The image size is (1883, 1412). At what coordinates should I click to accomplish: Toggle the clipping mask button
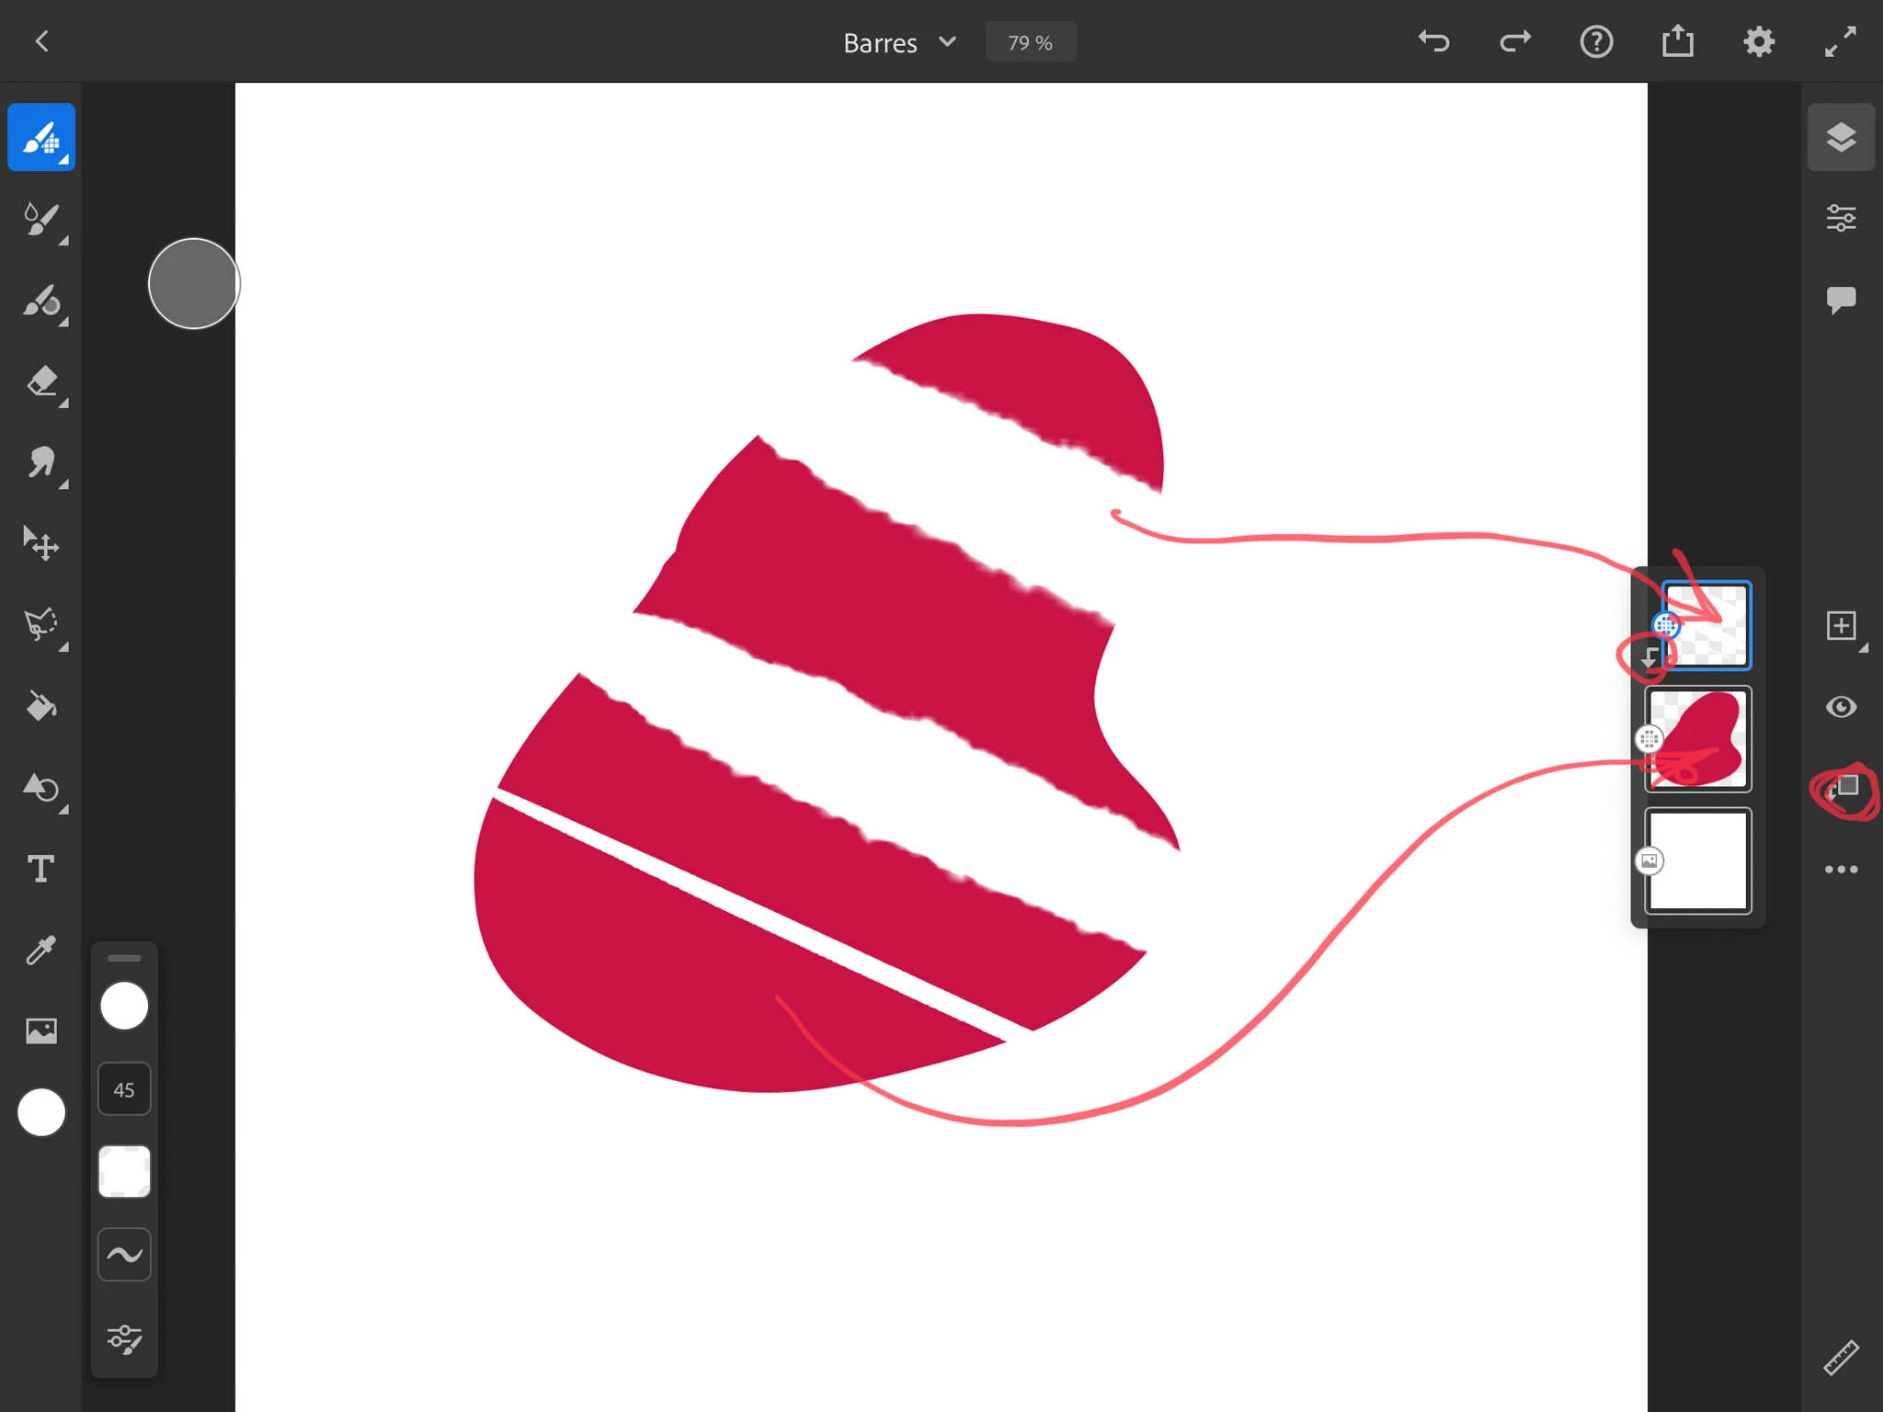pos(1841,789)
